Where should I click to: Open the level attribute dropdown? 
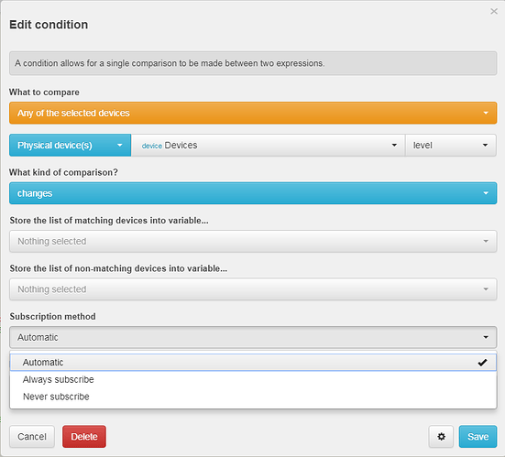click(451, 145)
